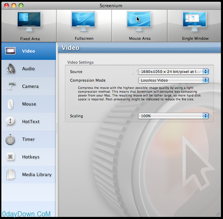Click the Timer stopwatch icon
This screenshot has width=223, height=219.
[x=10, y=140]
